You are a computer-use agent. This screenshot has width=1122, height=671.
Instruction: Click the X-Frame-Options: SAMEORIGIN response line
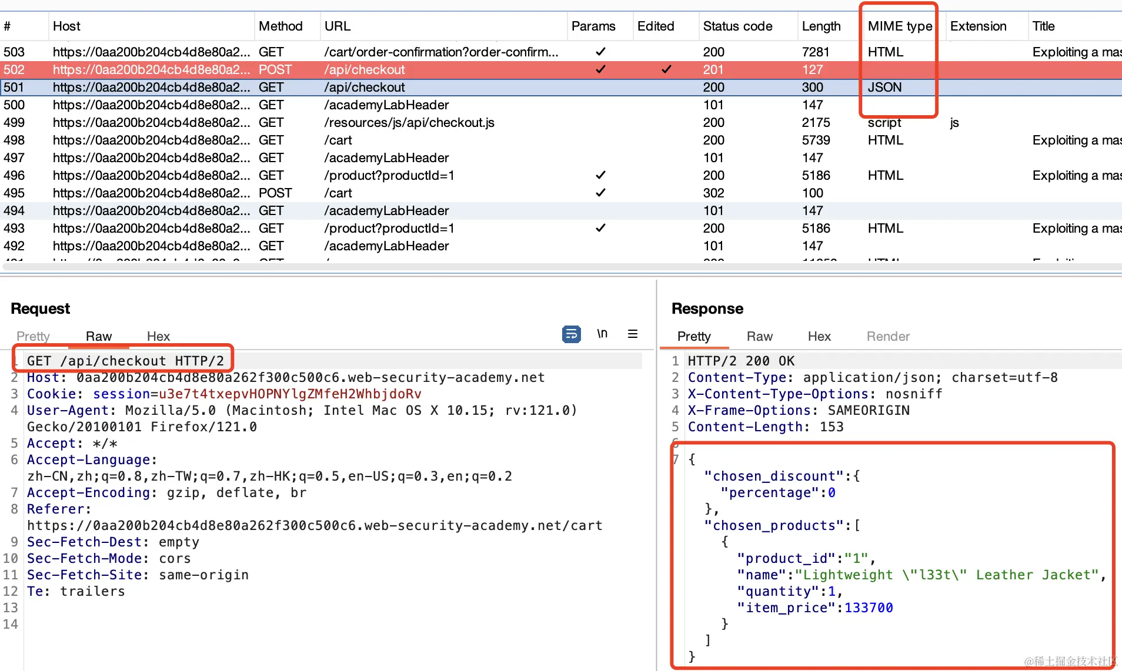(799, 410)
